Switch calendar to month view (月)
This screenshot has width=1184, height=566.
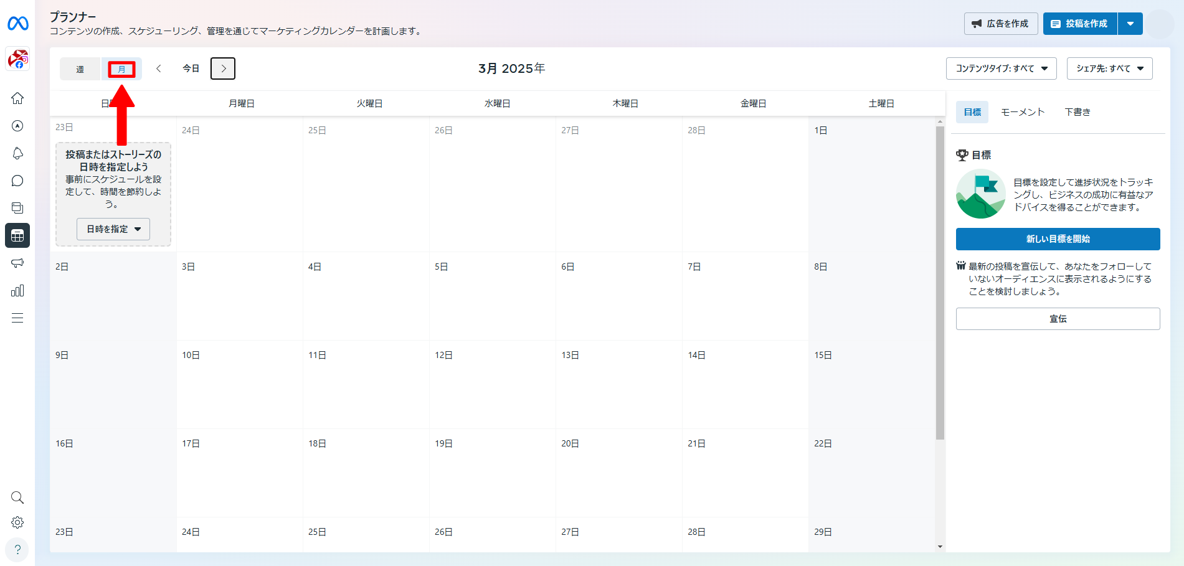(x=121, y=69)
